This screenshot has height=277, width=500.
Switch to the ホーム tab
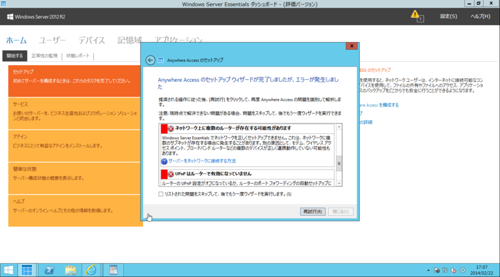16,41
